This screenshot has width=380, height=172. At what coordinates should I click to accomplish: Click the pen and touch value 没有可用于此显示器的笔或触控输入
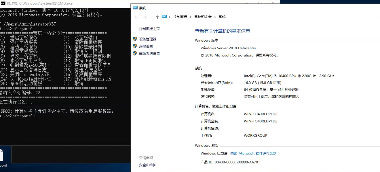tap(271, 97)
